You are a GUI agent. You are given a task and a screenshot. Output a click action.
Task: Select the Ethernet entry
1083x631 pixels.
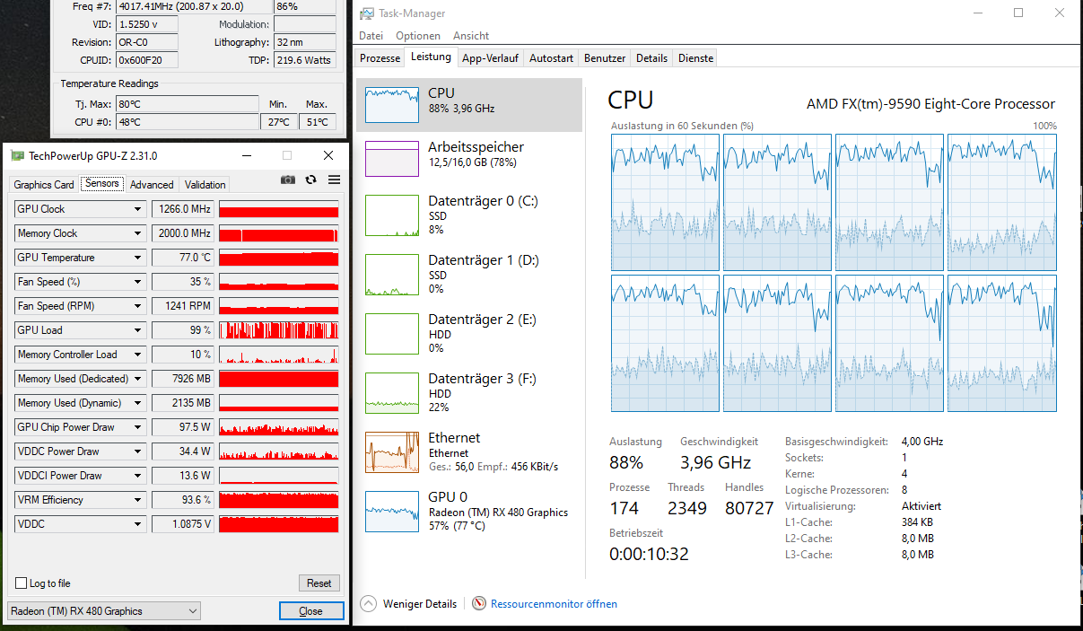click(x=469, y=453)
